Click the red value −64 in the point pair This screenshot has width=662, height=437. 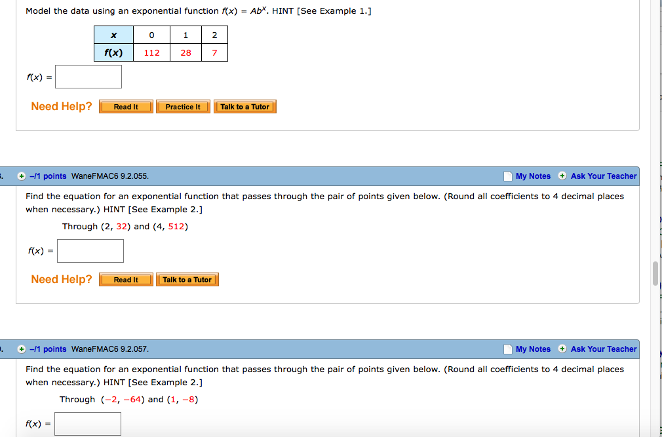[132, 400]
